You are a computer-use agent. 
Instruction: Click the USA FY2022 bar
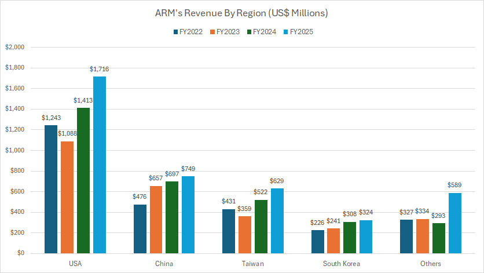51,189
